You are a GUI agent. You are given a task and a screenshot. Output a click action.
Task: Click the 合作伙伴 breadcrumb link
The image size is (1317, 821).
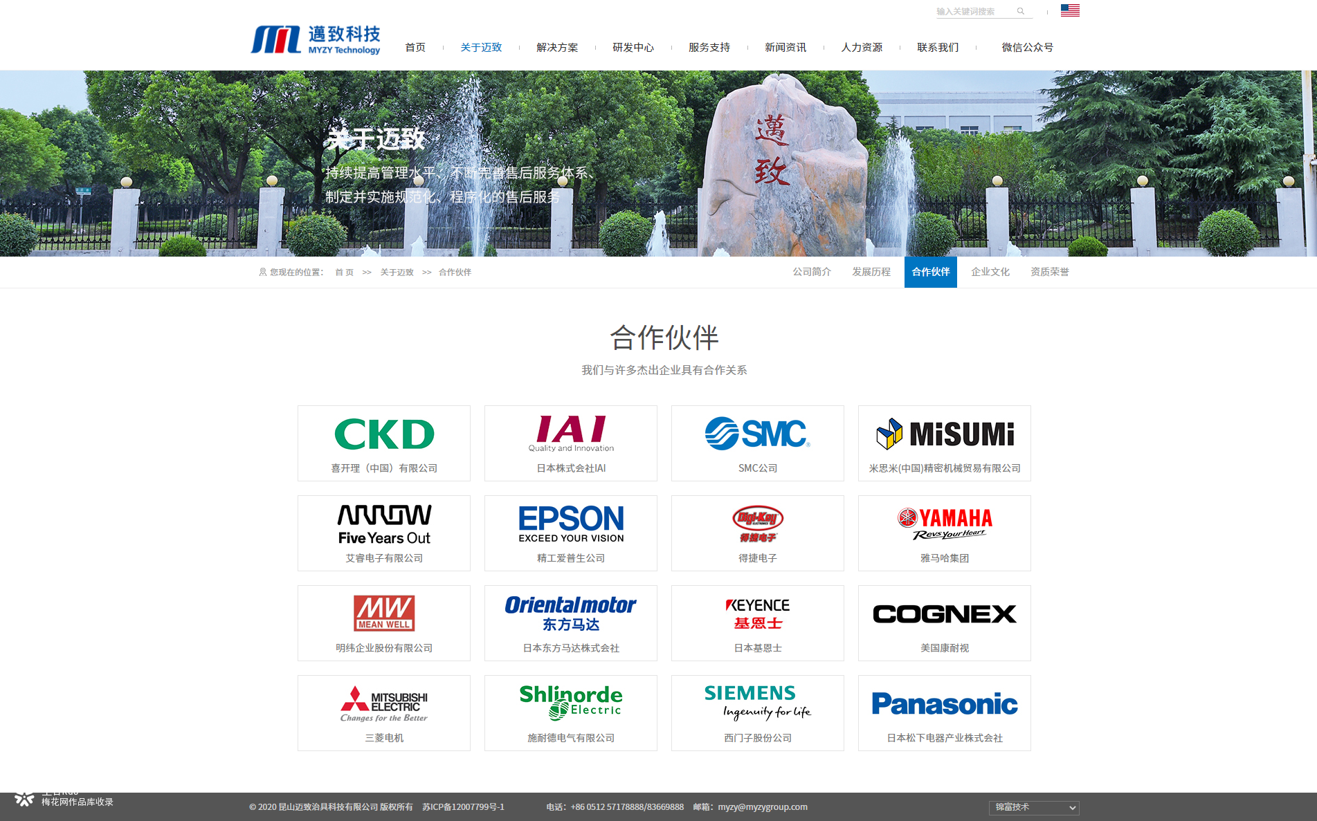455,273
